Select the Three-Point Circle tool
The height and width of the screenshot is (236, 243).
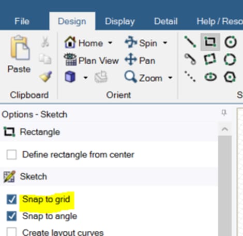point(230,60)
